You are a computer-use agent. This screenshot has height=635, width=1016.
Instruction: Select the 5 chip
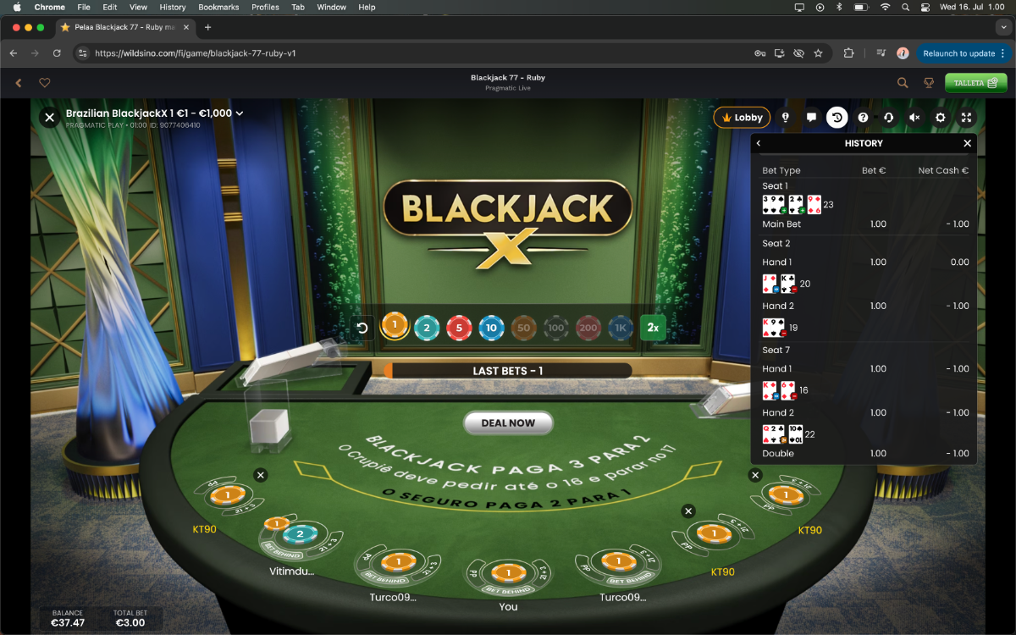pyautogui.click(x=459, y=328)
